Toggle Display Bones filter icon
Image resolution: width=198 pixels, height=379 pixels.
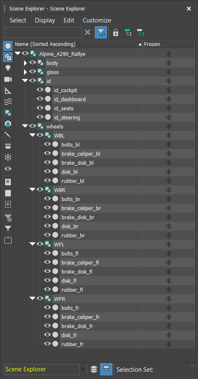8,135
